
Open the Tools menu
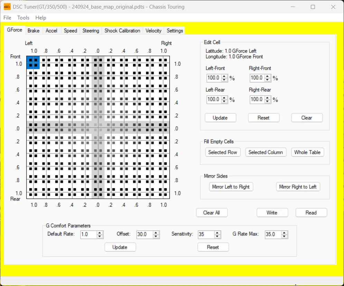point(23,18)
